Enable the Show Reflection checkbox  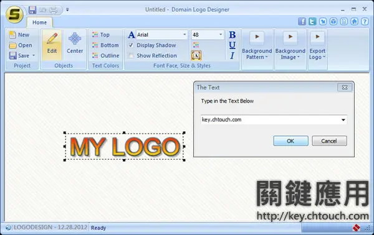[131, 56]
